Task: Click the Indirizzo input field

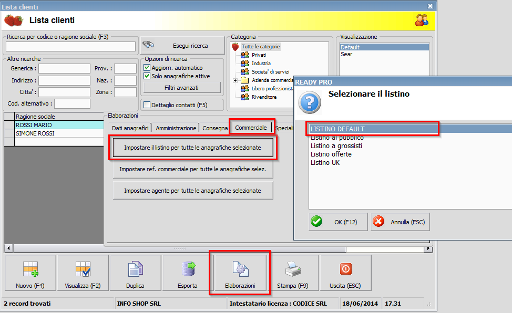Action: pyautogui.click(x=64, y=81)
